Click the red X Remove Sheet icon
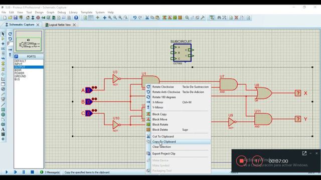321x180 pixels. click(236, 18)
